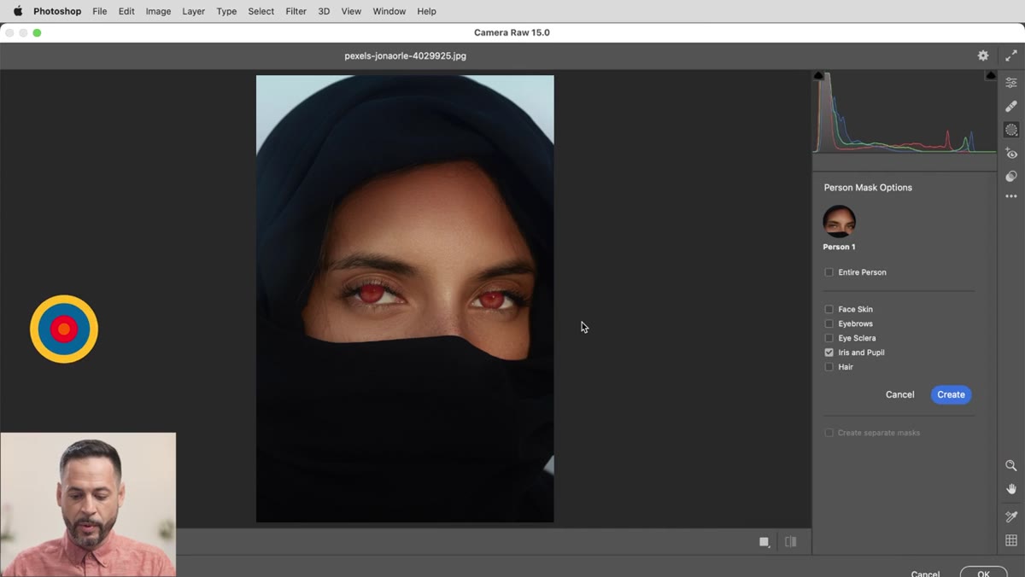The image size is (1025, 577).
Task: Toggle highlight clipping warning in histogram
Action: tap(991, 76)
